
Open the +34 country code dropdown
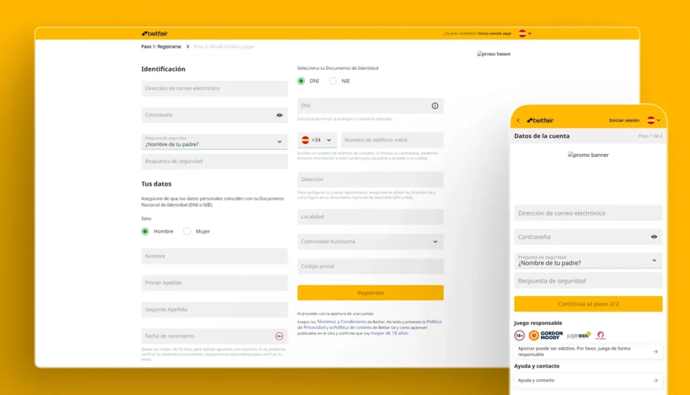317,140
